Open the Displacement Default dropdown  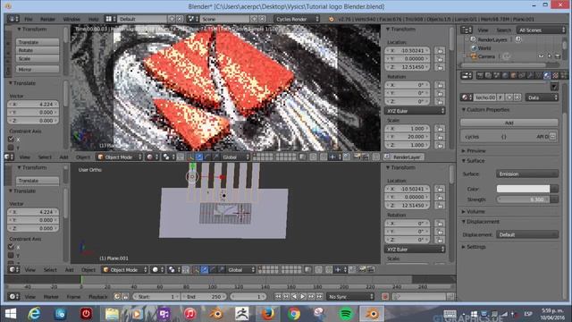pos(527,234)
